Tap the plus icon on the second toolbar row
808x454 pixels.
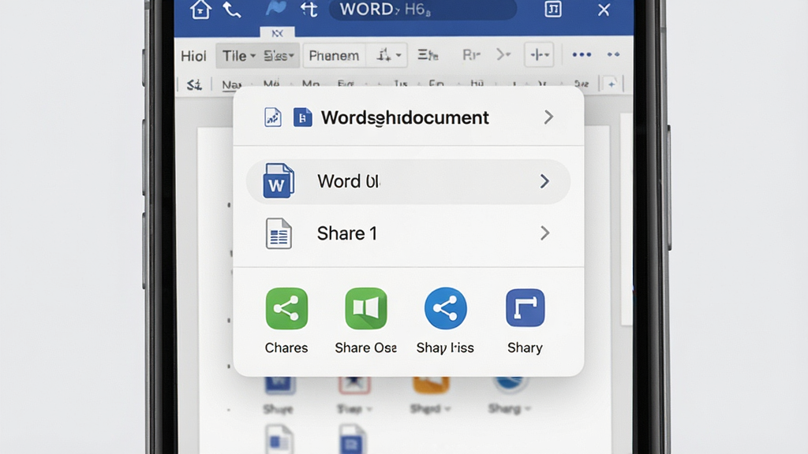[x=612, y=84]
